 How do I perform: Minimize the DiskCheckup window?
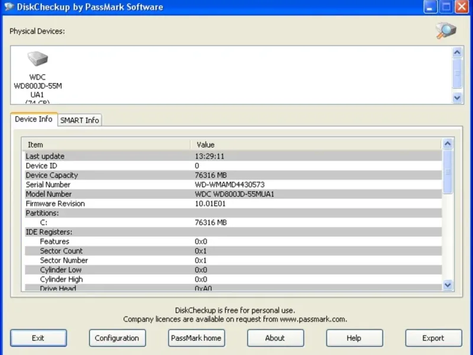(x=430, y=7)
